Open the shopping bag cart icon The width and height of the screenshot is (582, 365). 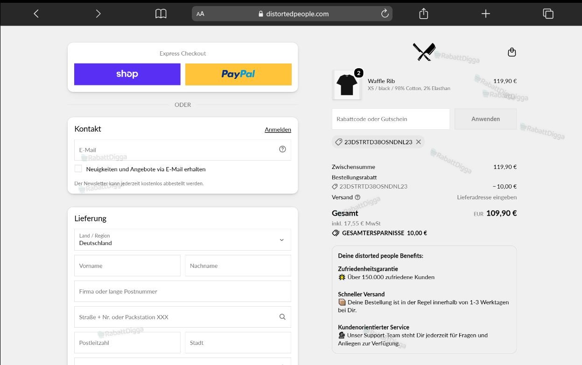[512, 52]
